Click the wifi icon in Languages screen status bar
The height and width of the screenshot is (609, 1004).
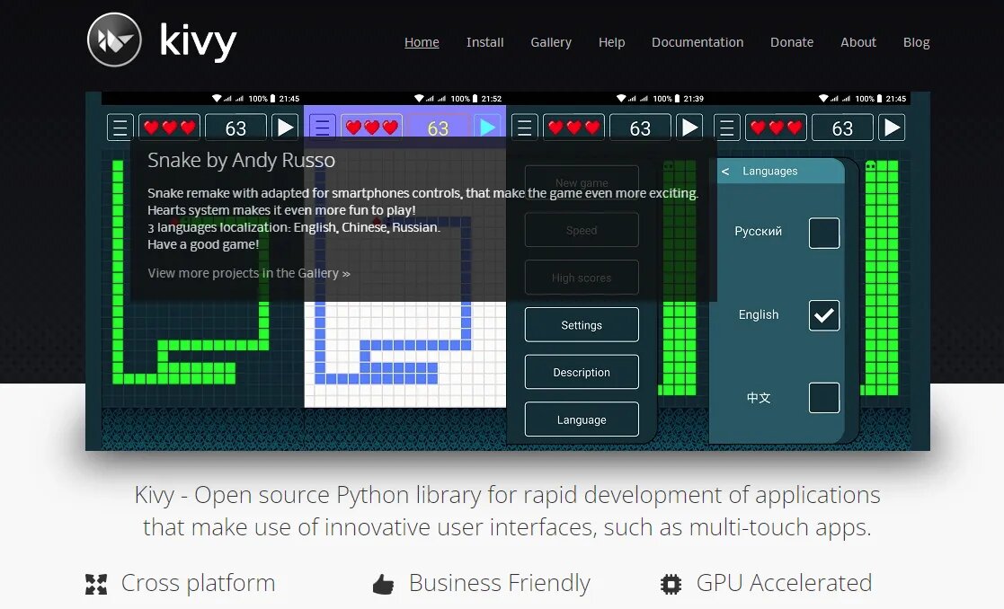coord(823,99)
